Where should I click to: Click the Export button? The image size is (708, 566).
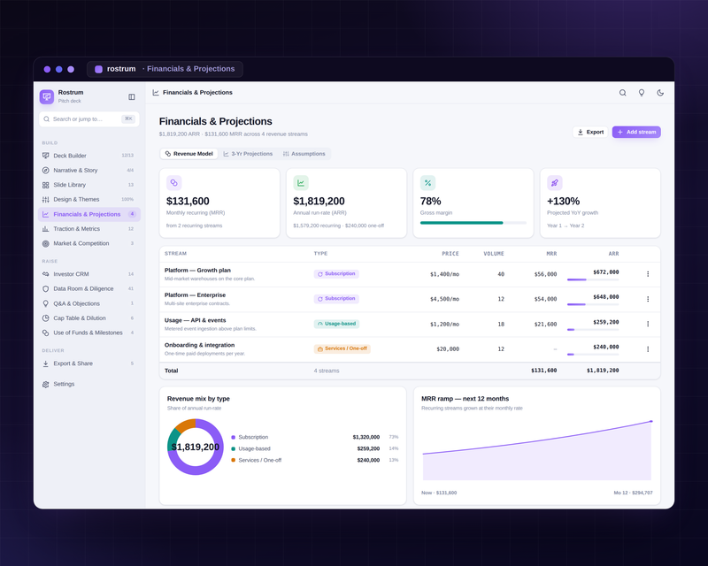(x=590, y=132)
